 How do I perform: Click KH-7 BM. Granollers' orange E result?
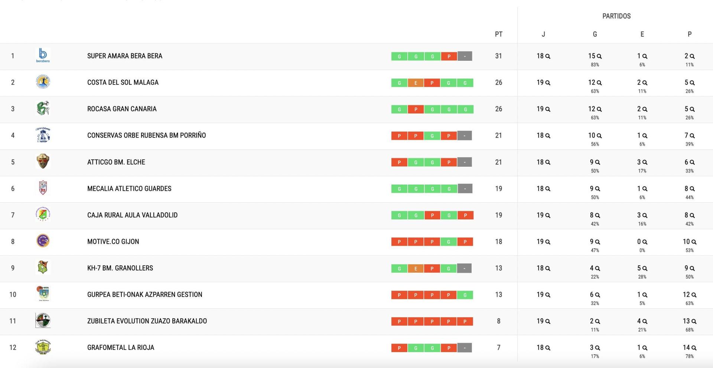[x=416, y=268]
